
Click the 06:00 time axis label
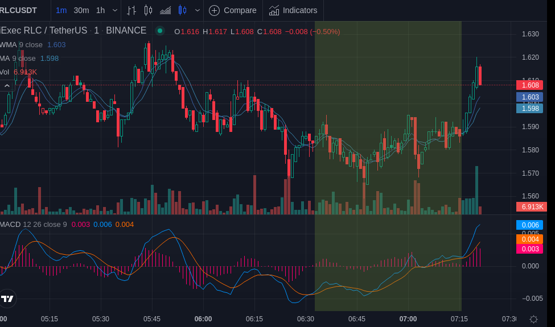click(203, 319)
